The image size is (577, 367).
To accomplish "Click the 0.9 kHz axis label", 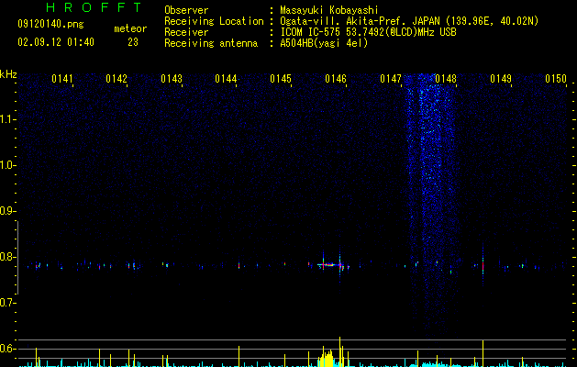I will 6,211.
